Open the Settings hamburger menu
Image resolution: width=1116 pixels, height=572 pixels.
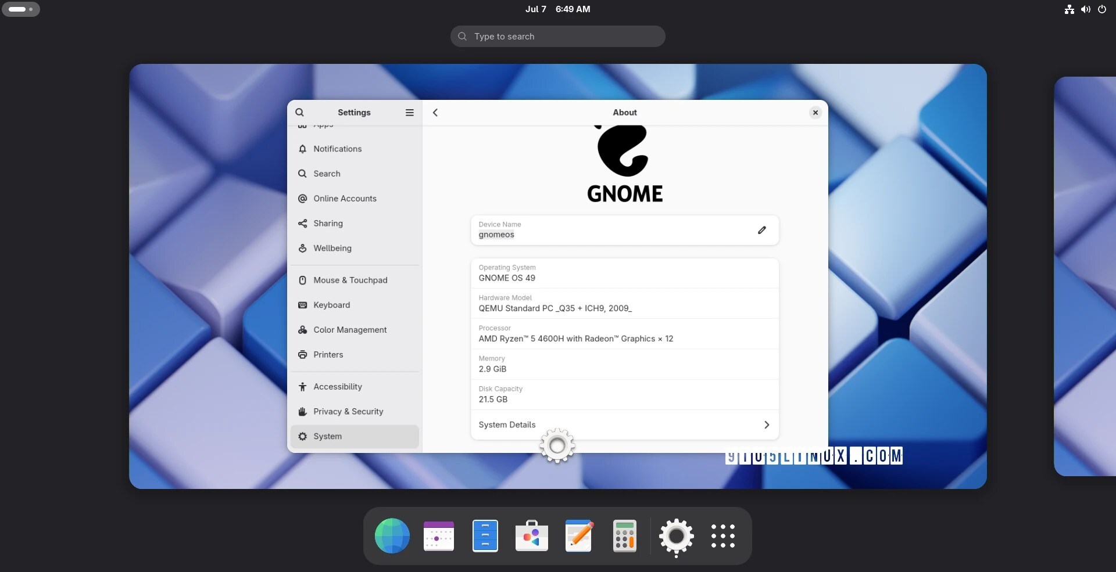click(x=410, y=113)
